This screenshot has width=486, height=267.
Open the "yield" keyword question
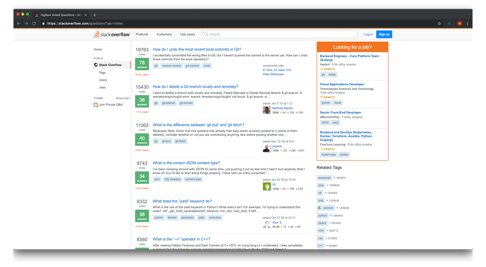[182, 201]
